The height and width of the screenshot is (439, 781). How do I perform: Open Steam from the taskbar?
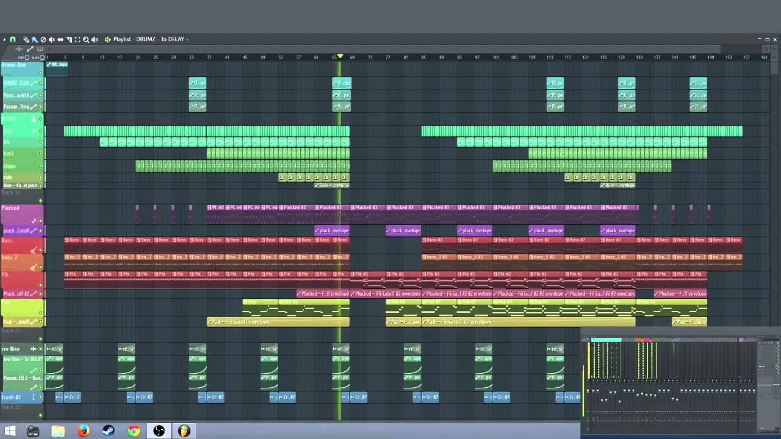[x=109, y=431]
